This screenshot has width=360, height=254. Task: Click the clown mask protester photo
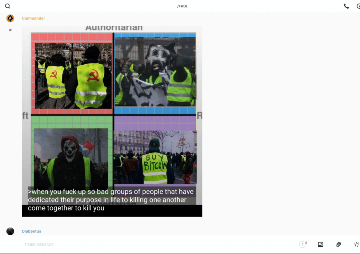pyautogui.click(x=71, y=156)
